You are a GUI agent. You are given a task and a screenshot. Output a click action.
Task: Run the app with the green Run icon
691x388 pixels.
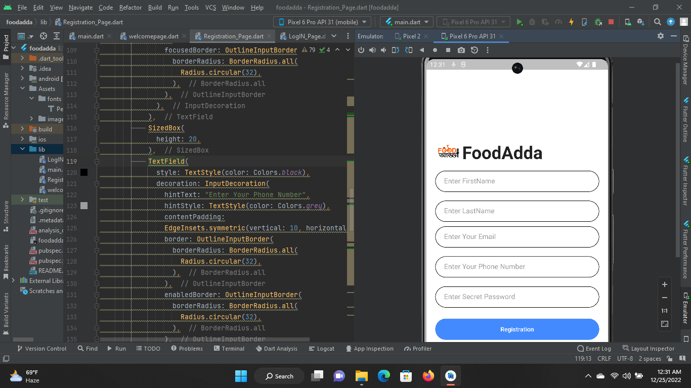click(x=520, y=22)
